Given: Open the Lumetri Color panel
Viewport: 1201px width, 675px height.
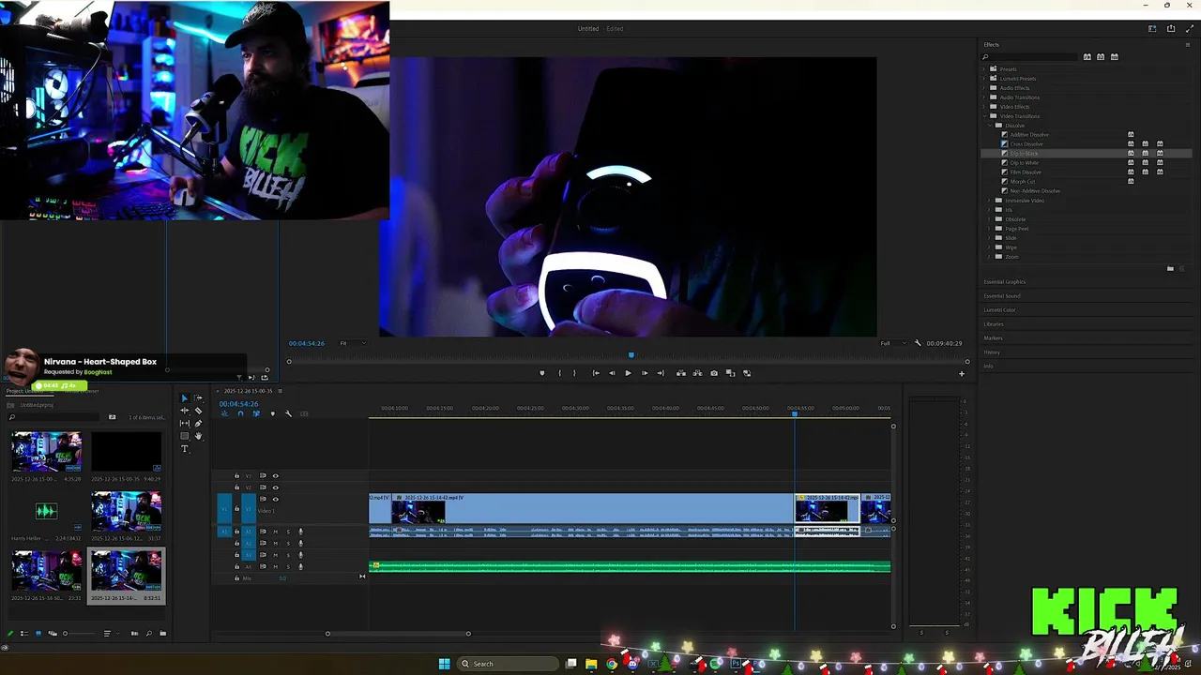Looking at the screenshot, I should (x=999, y=310).
